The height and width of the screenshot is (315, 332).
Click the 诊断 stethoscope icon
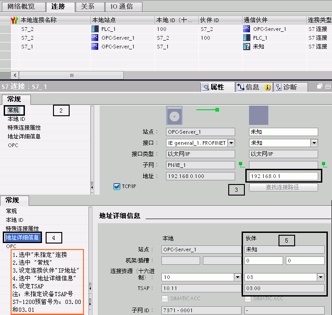pos(279,87)
